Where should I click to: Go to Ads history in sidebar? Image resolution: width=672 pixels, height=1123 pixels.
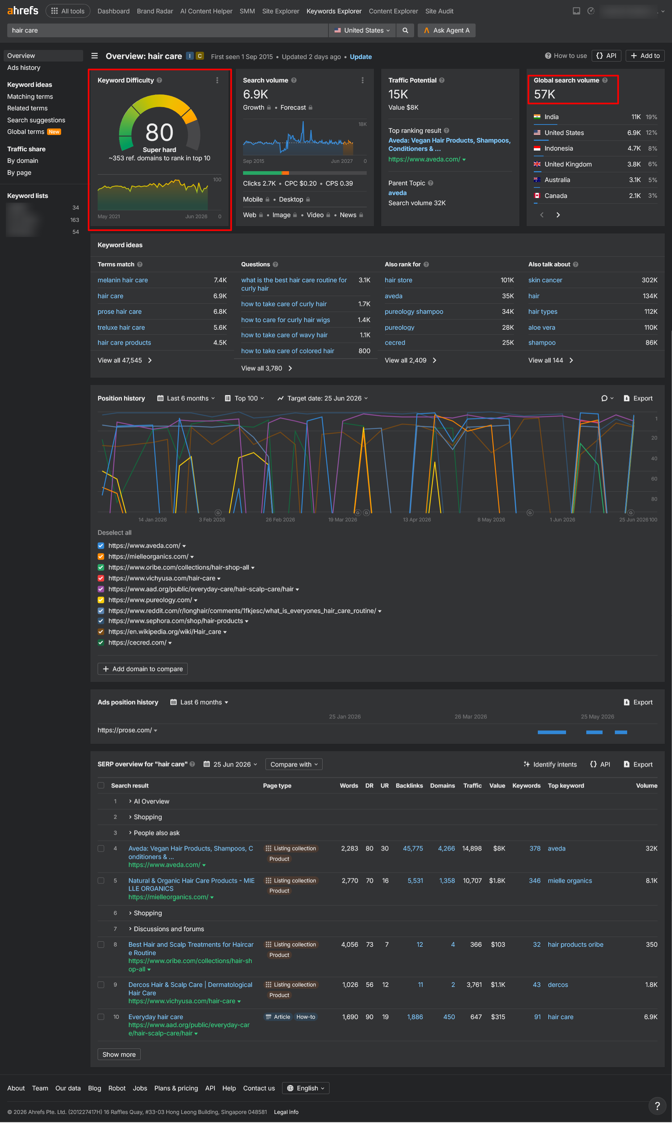point(24,68)
